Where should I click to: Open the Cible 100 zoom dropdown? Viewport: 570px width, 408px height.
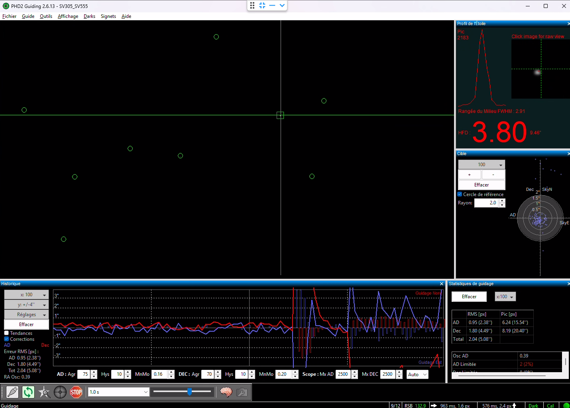tap(482, 165)
